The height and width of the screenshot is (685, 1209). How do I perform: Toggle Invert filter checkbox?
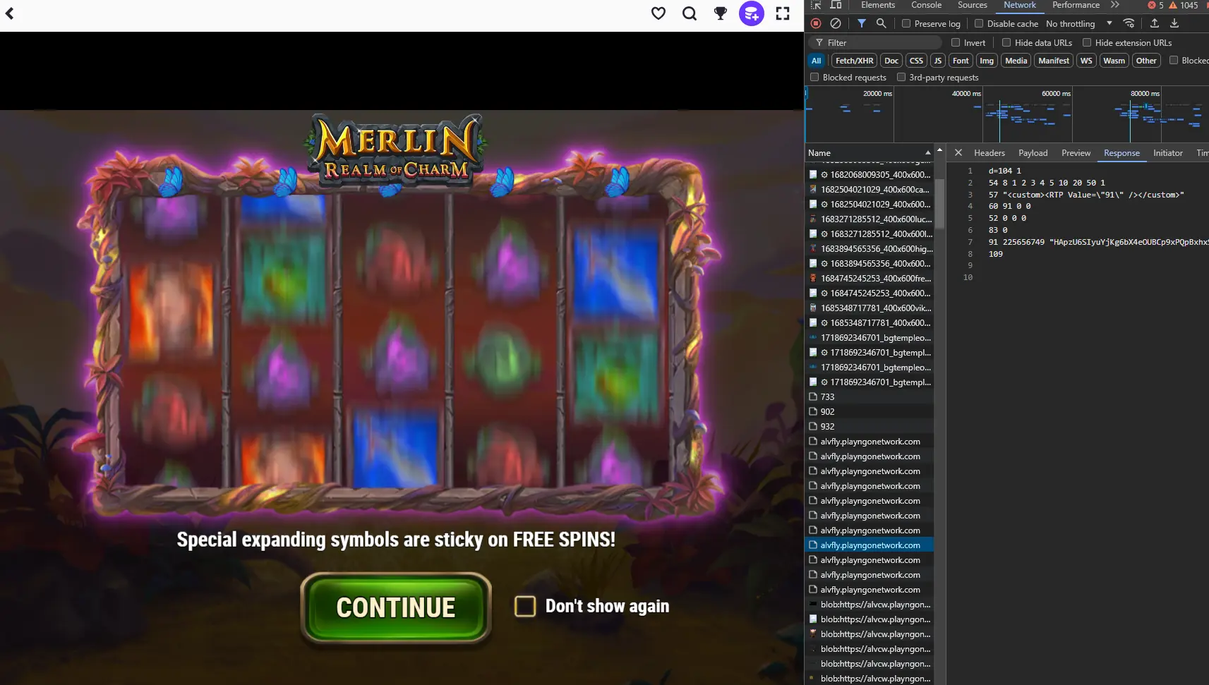click(x=956, y=42)
